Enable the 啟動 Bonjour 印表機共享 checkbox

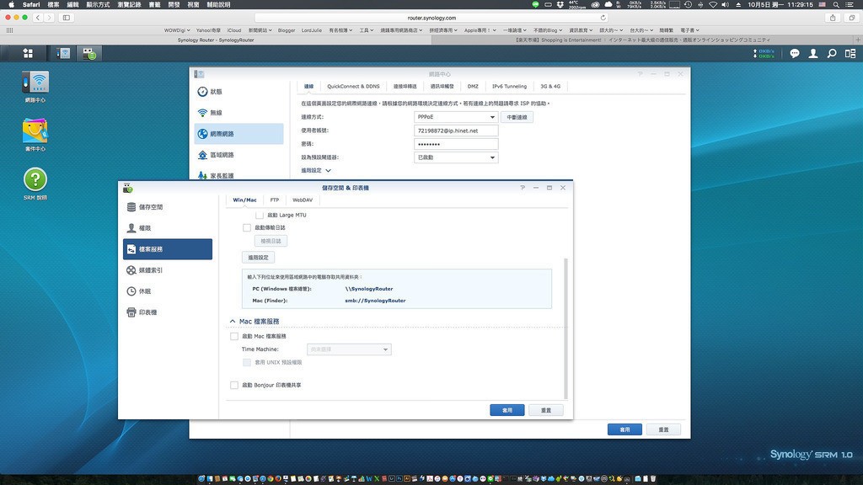(x=234, y=385)
